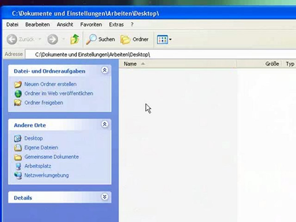Image resolution: width=296 pixels, height=222 pixels.
Task: Open the back history dropdown arrow
Action: [x=40, y=39]
